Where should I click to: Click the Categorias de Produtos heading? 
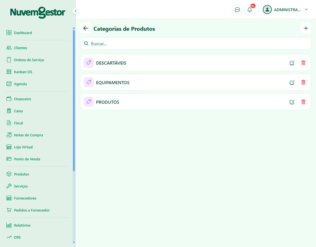point(124,29)
